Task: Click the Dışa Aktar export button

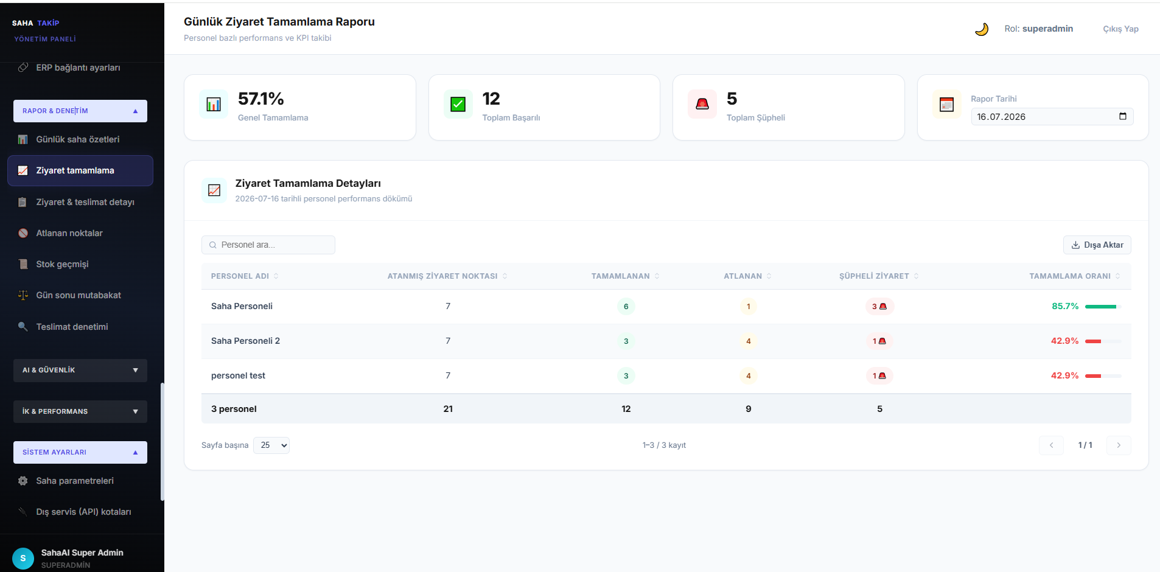Action: coord(1097,245)
